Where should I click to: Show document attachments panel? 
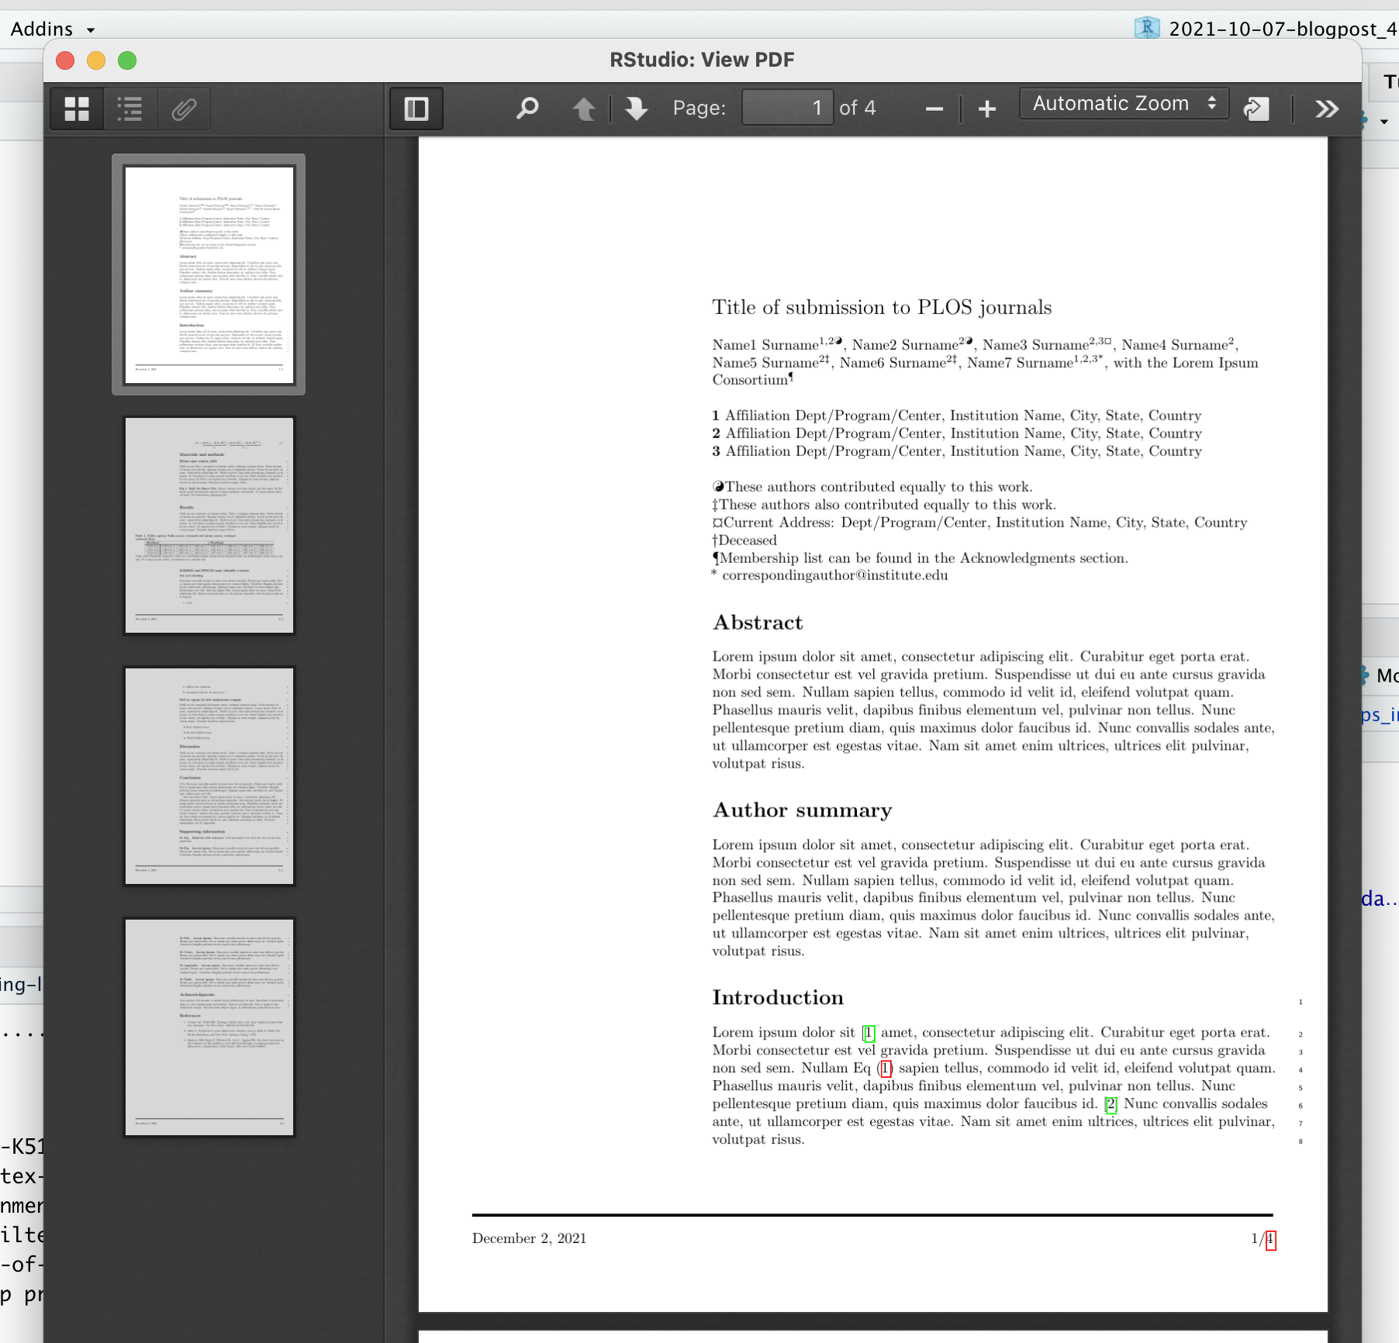click(184, 109)
